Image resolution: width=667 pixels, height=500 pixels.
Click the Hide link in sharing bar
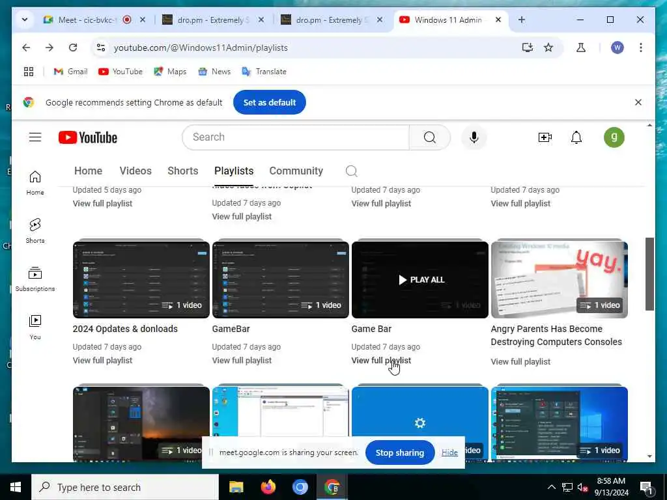point(449,452)
